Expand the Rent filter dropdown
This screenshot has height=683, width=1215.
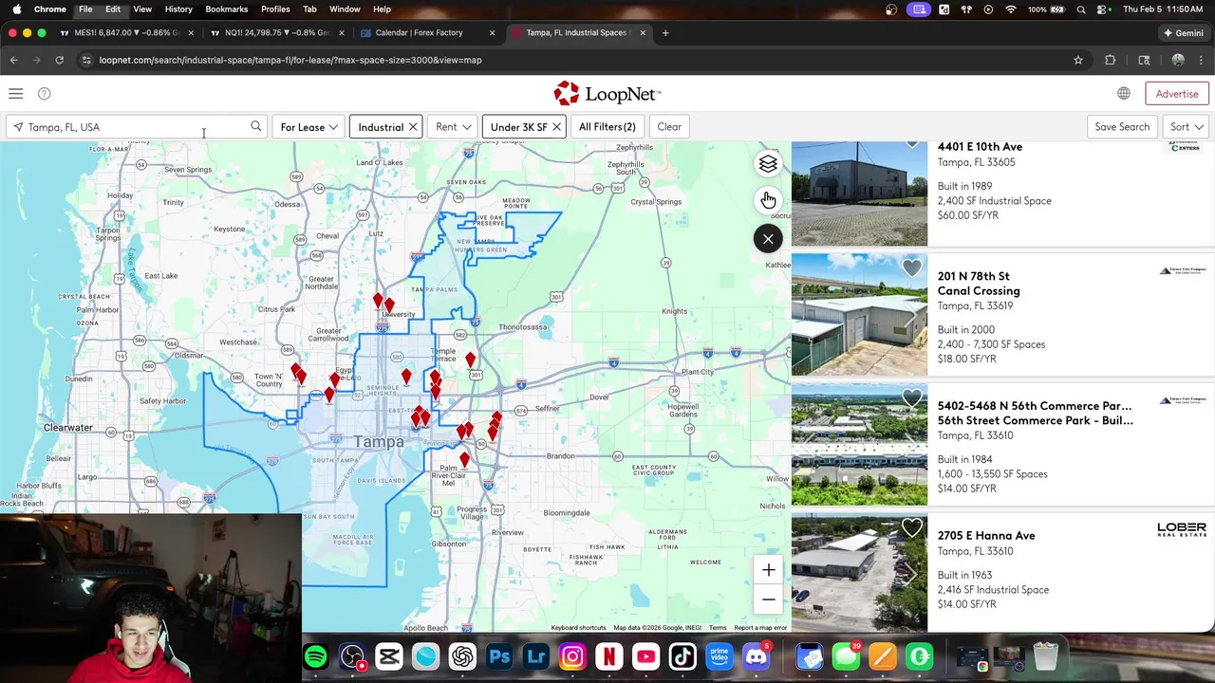click(453, 127)
